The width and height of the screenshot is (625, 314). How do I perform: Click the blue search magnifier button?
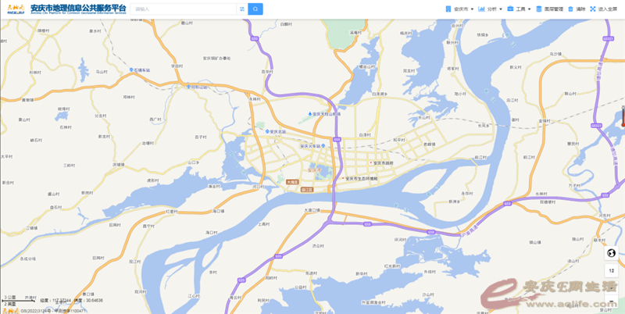click(x=255, y=9)
